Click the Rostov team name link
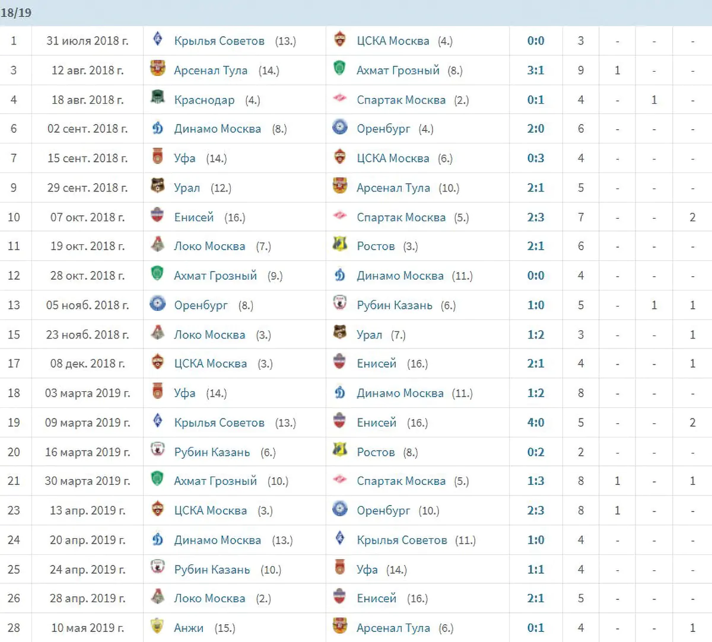Screen dimensions: 712x642 pyautogui.click(x=376, y=246)
